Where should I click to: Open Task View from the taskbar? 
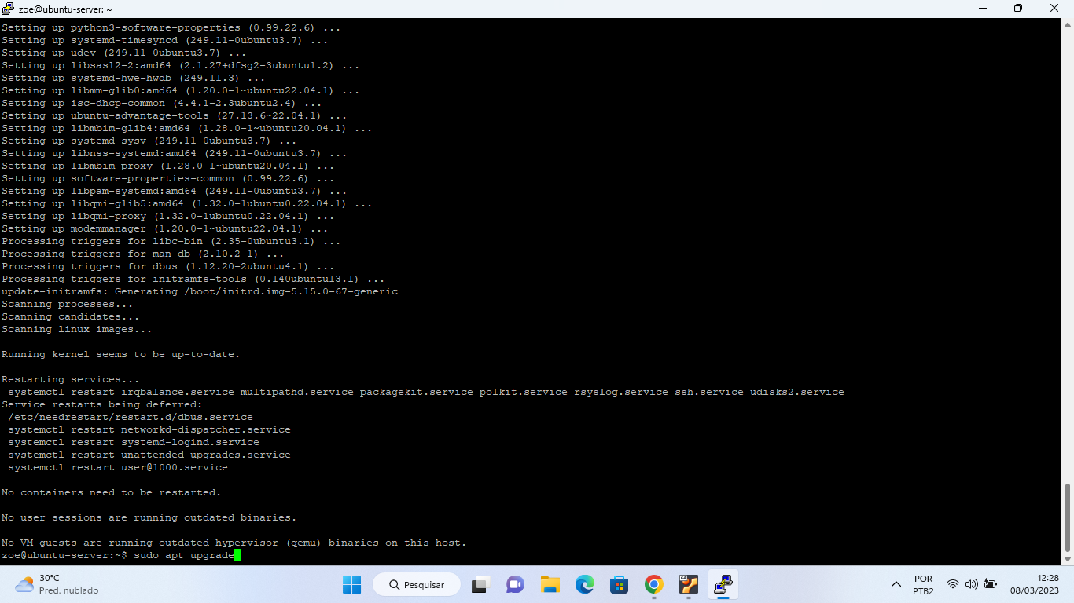(480, 585)
